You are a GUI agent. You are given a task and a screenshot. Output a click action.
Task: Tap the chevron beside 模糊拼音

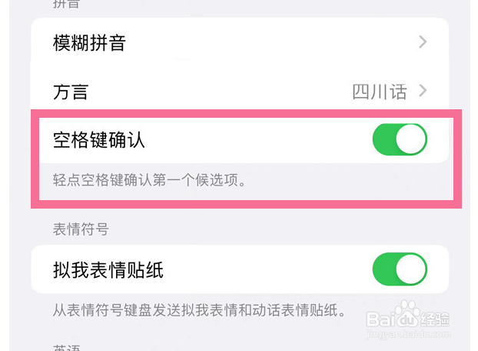click(423, 42)
